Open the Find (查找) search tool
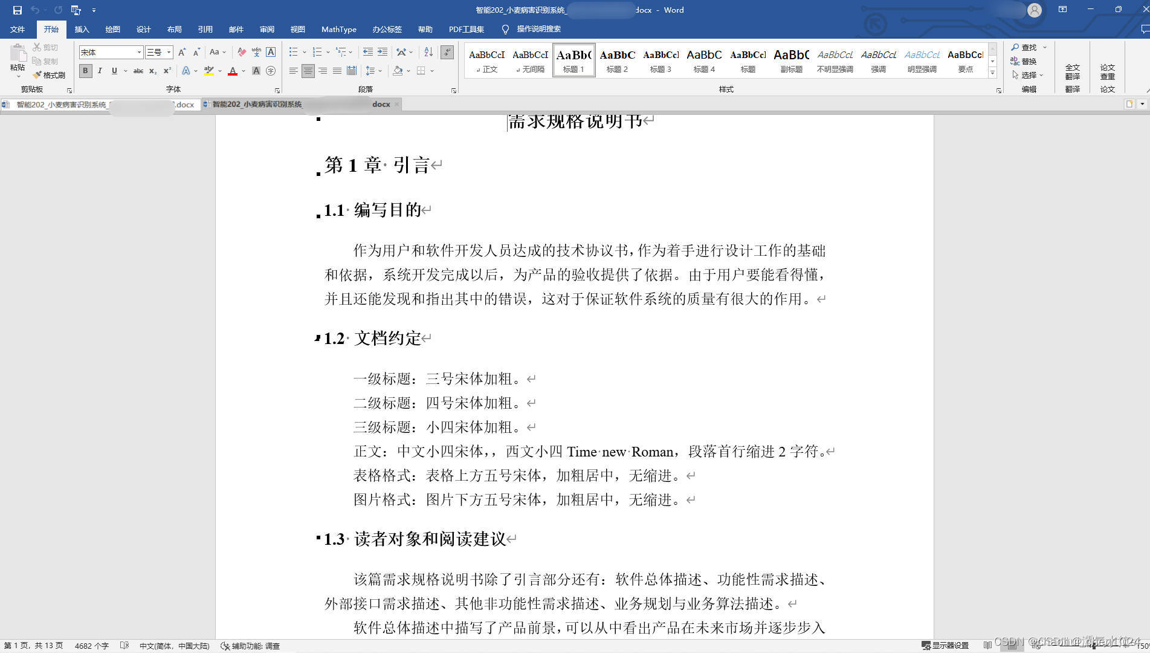 1024,47
